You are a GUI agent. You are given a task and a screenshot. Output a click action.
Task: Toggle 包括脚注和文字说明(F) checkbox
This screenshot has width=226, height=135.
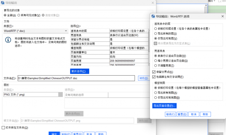(154, 77)
